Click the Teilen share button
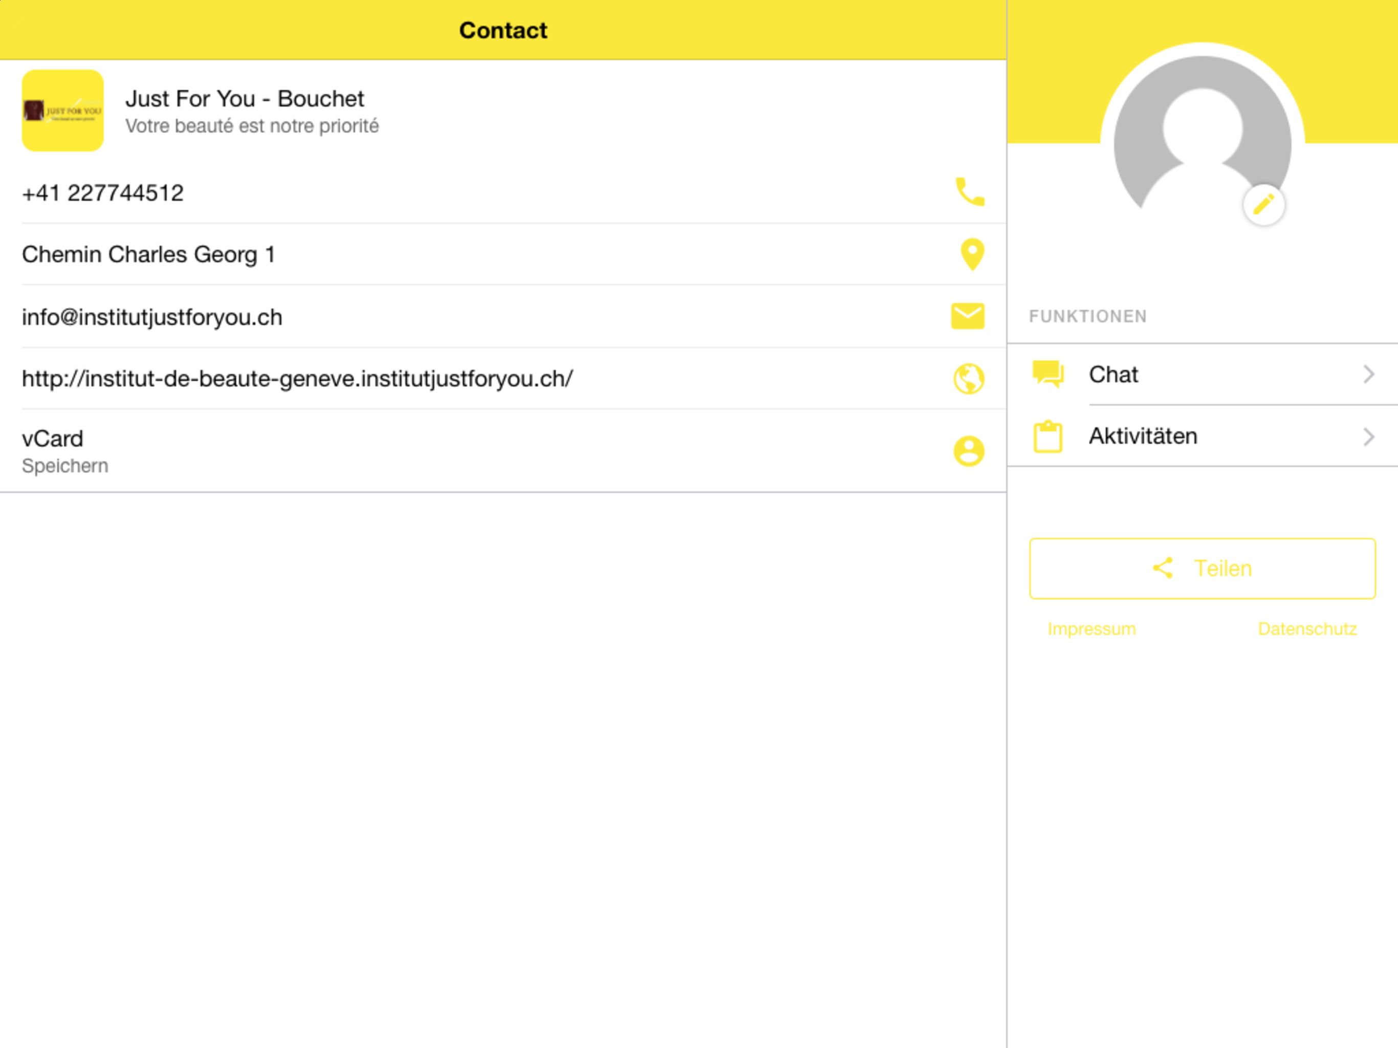Viewport: 1398px width, 1048px height. 1202,568
